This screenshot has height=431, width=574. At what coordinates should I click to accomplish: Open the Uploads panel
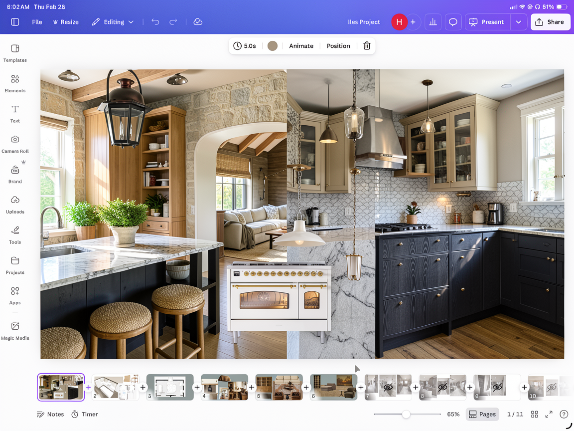tap(15, 205)
